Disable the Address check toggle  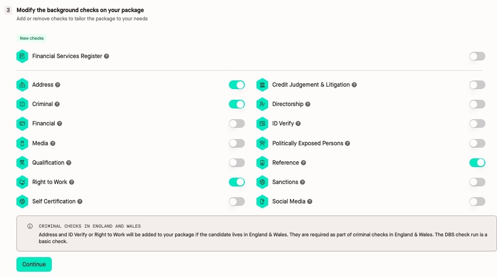tap(237, 85)
